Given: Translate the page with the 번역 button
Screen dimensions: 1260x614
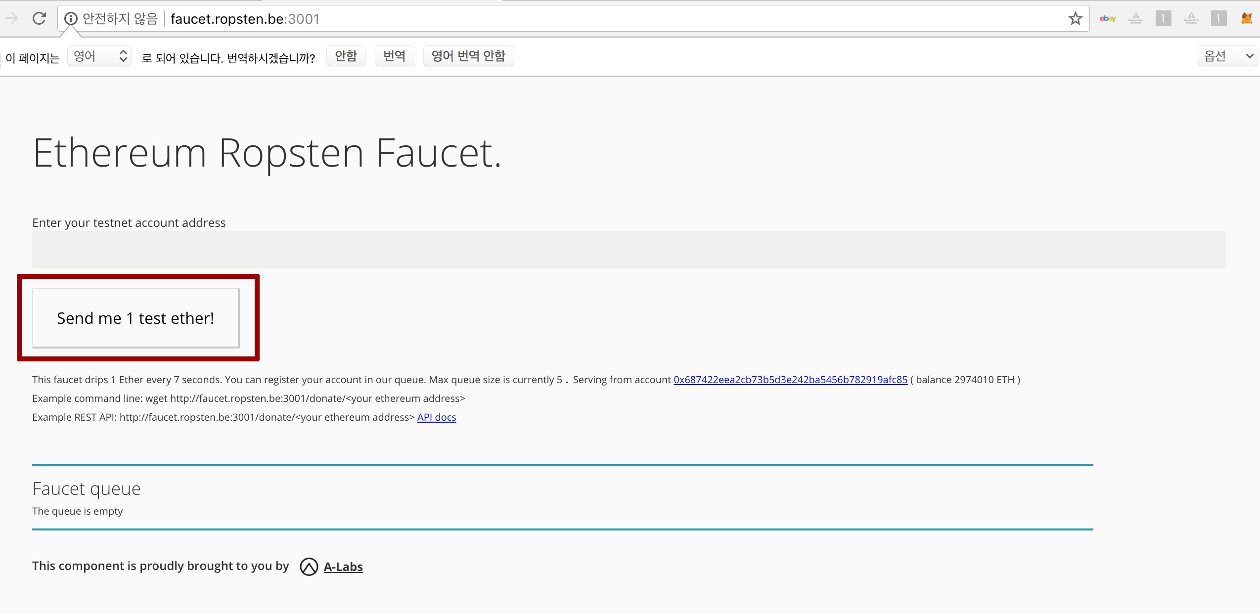Looking at the screenshot, I should click(394, 56).
